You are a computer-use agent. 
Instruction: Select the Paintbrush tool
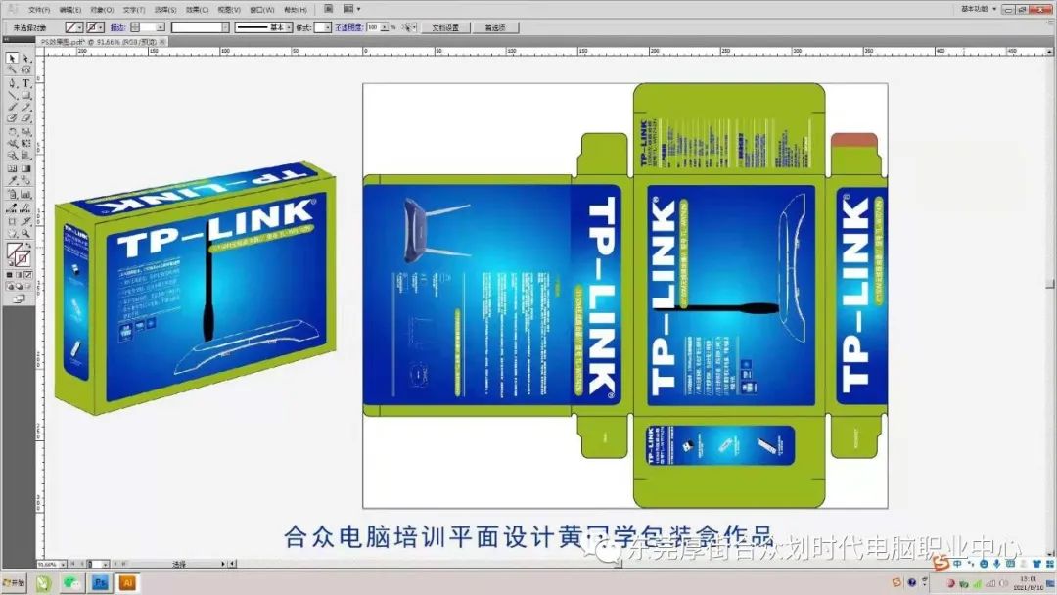click(12, 107)
